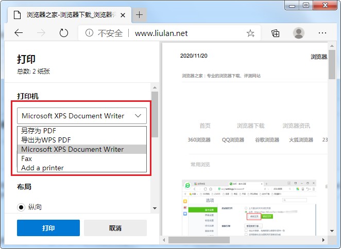Click the blue 打印 print button
The width and height of the screenshot is (341, 249).
pos(48,228)
